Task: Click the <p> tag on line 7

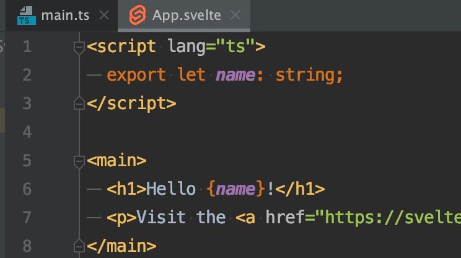Action: click(121, 218)
